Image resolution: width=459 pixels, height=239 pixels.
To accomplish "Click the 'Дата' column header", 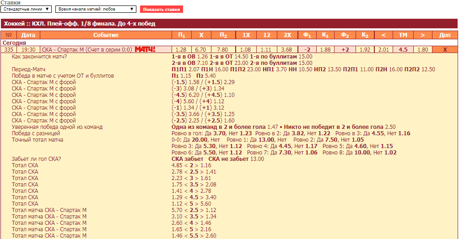I will (28, 35).
